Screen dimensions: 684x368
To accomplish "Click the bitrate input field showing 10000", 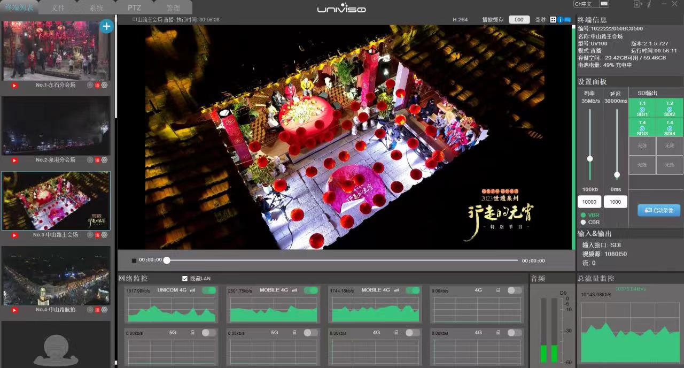I will pyautogui.click(x=589, y=202).
